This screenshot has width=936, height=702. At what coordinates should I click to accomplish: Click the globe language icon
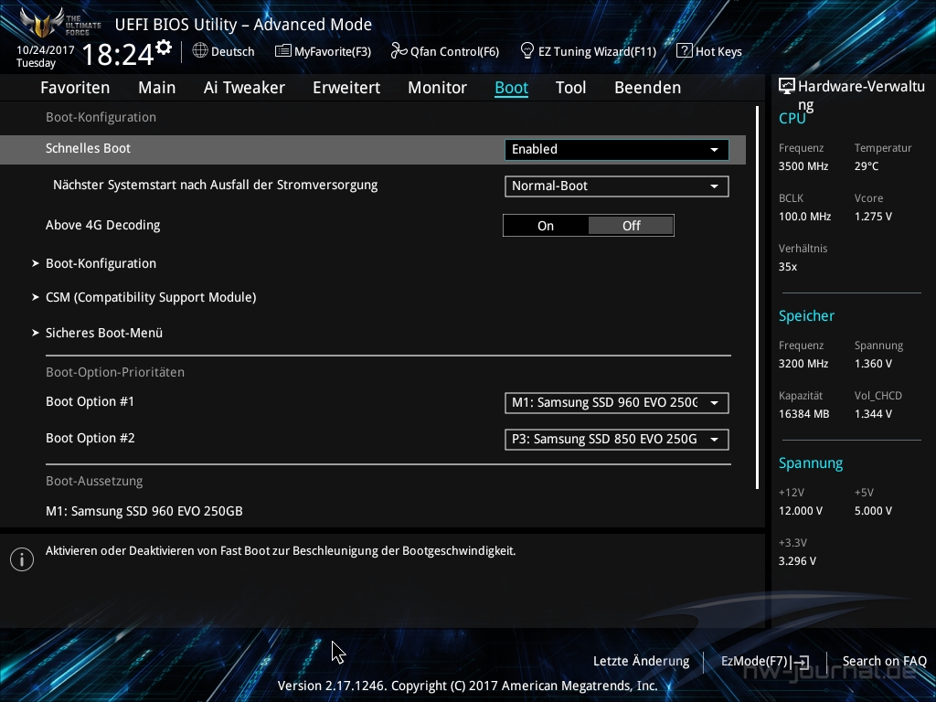pyautogui.click(x=200, y=51)
